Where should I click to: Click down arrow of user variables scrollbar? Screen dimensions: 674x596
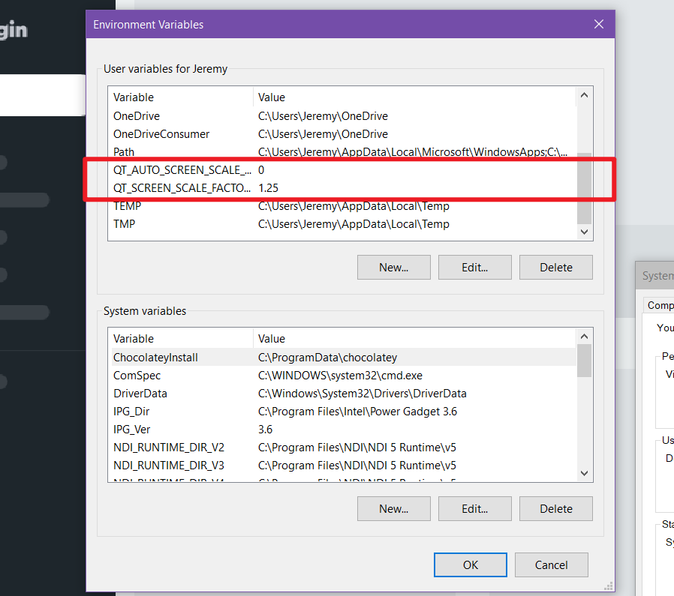point(584,232)
